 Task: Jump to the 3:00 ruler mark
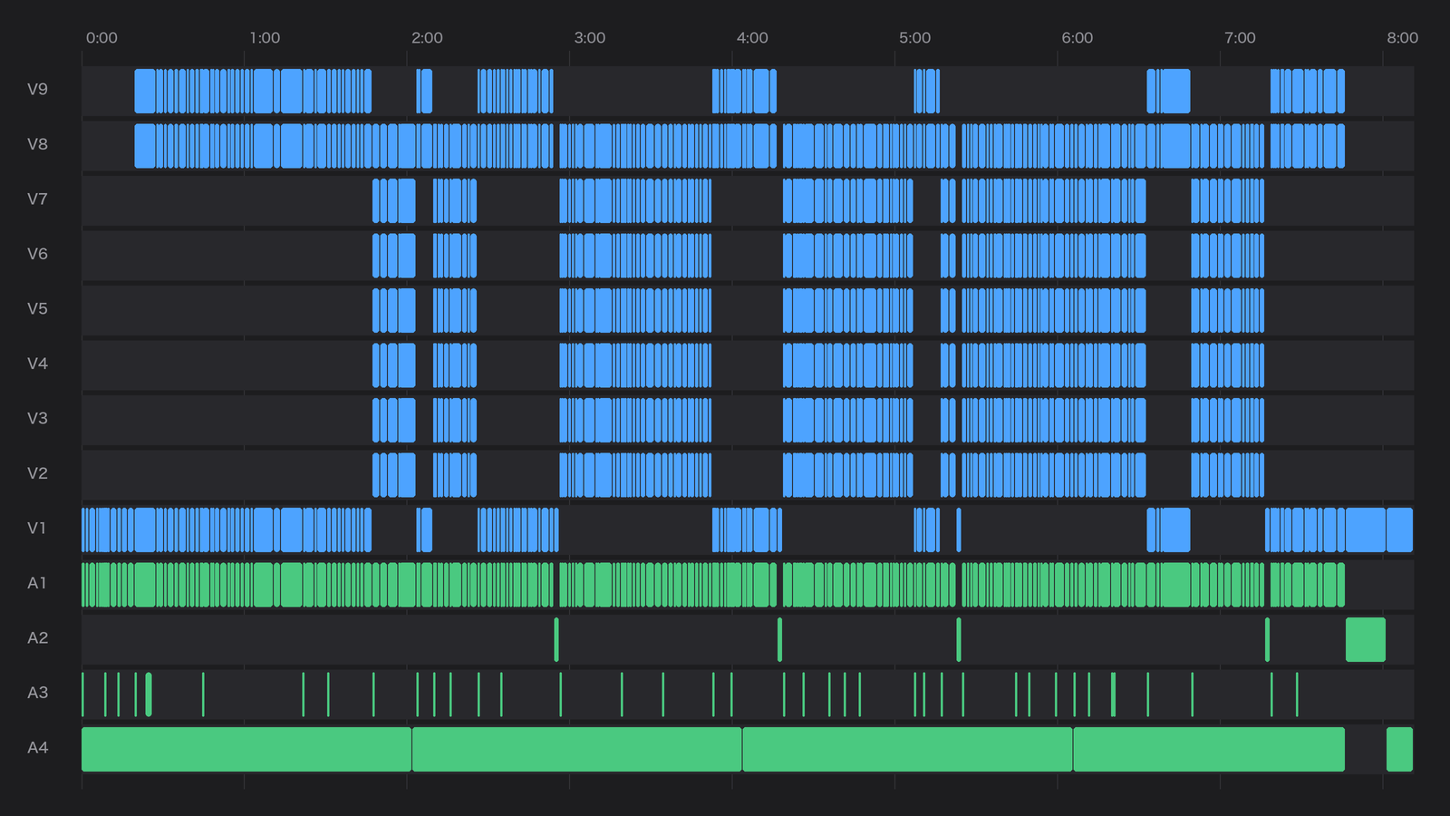tap(589, 37)
